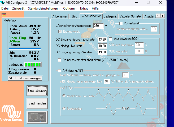The height and width of the screenshot is (127, 174).
Task: Check Aktivierung AES option
Action: point(59,70)
